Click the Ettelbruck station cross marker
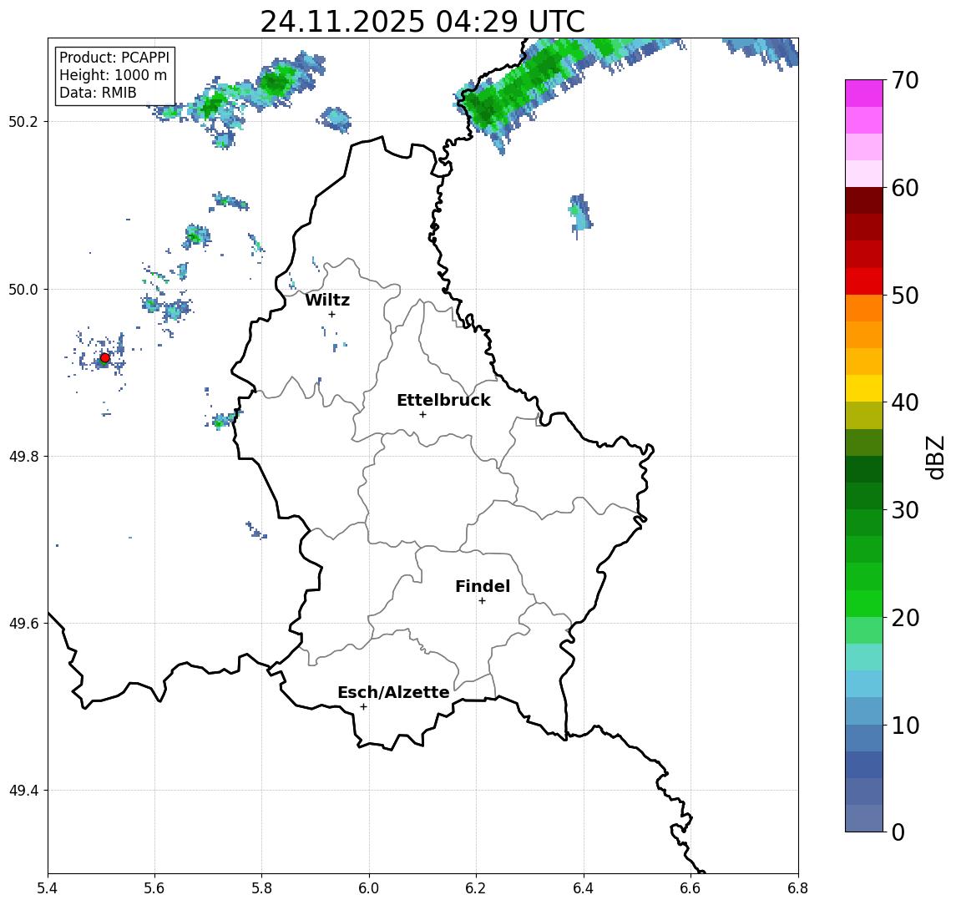The height and width of the screenshot is (905, 956). [422, 415]
